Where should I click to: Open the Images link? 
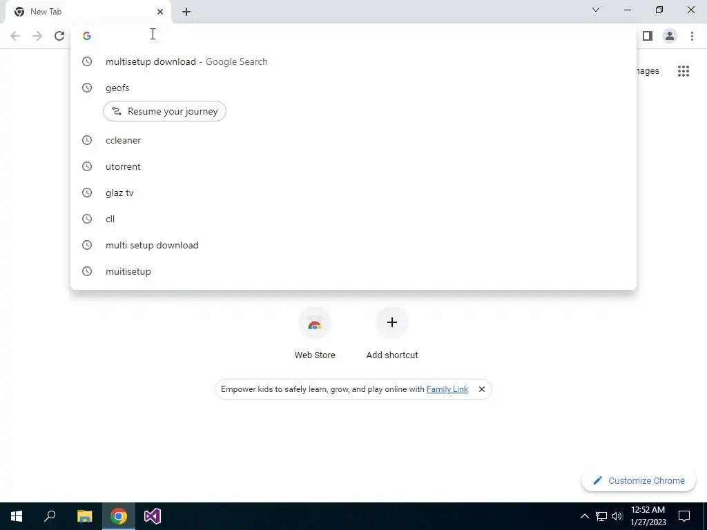[648, 71]
